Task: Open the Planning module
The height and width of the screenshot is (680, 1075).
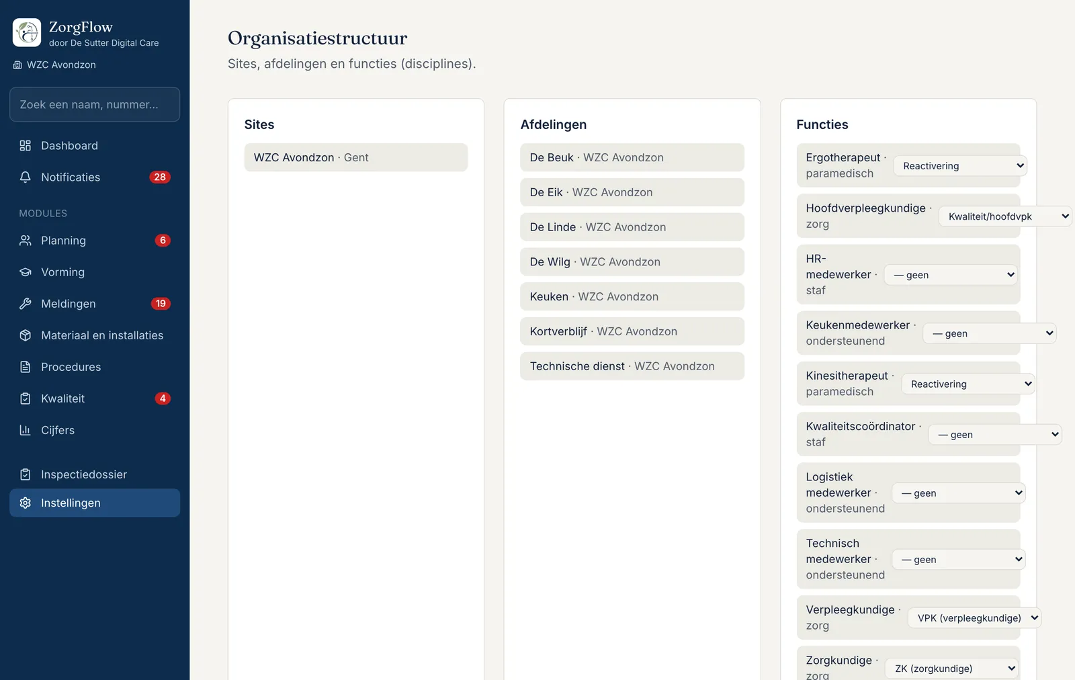Action: click(95, 241)
